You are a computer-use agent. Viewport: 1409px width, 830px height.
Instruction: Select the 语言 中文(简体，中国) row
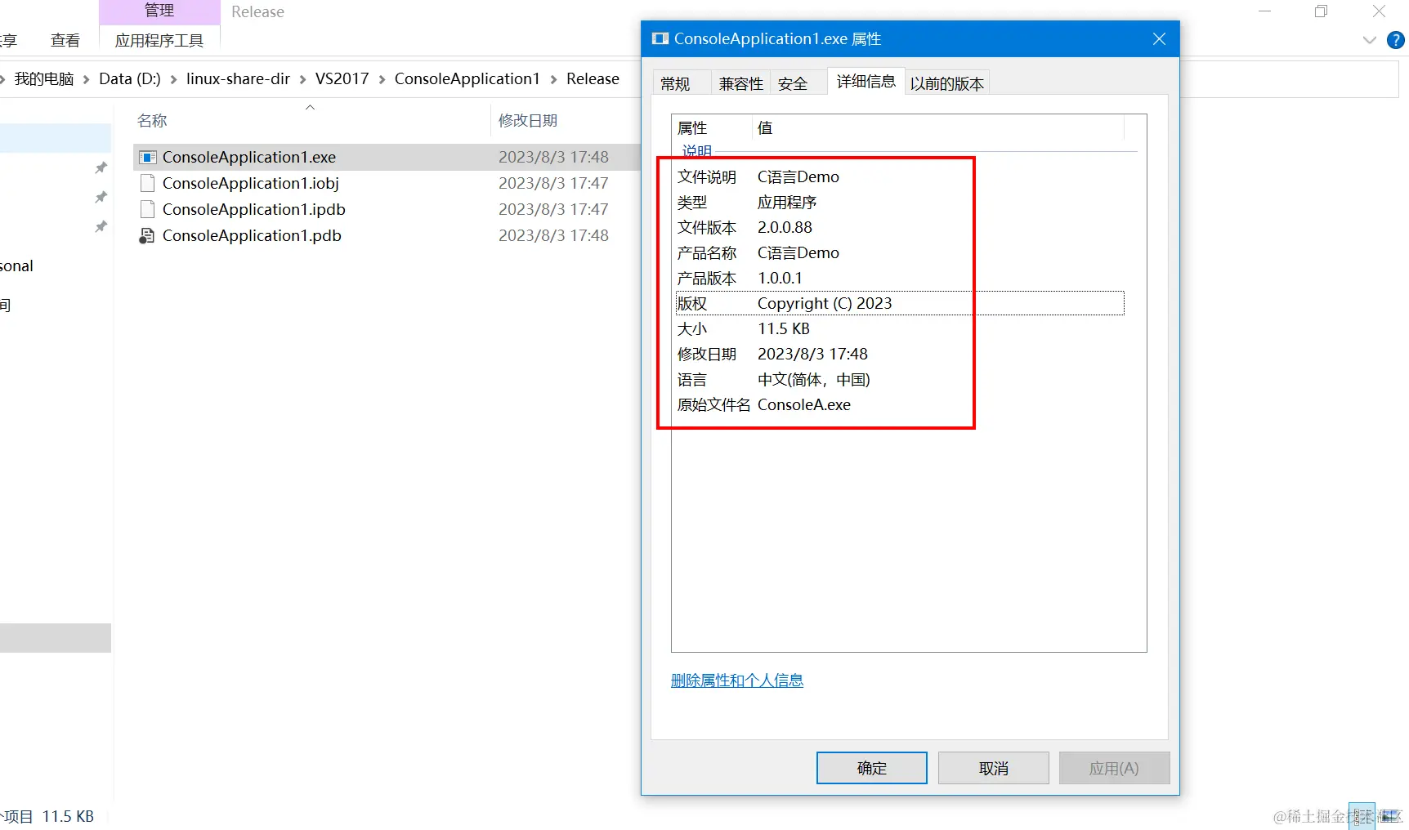pos(900,379)
